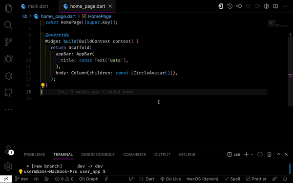Click the terminal lightbulb beside the prompt

tap(21, 171)
